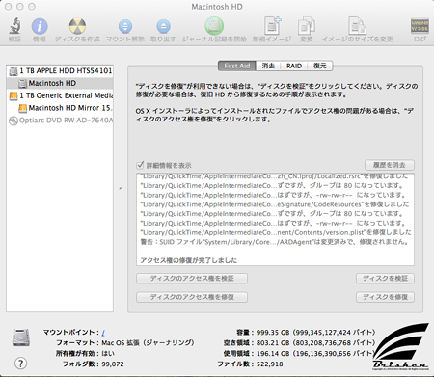
Task: Switch to the 消去 (Erase) tab
Action: [268, 66]
